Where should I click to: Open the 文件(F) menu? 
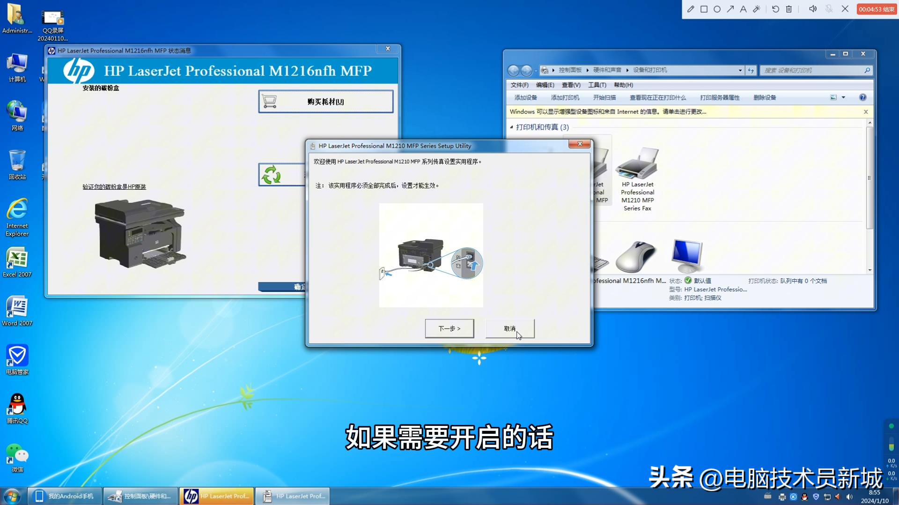pos(519,85)
